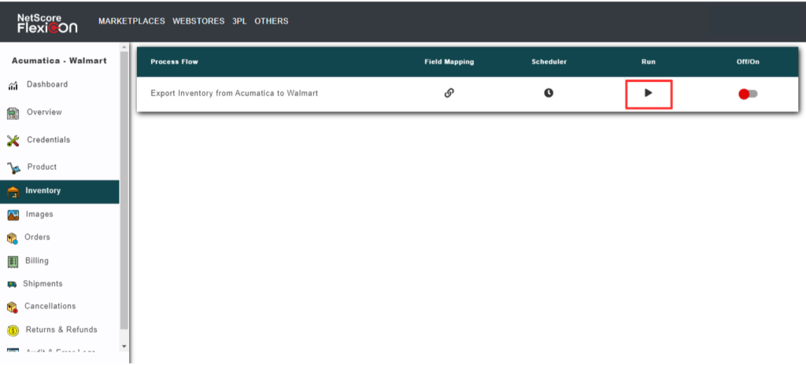Click sidebar scrollbar down arrow
Viewport: 806px width, 365px height.
pos(124,346)
